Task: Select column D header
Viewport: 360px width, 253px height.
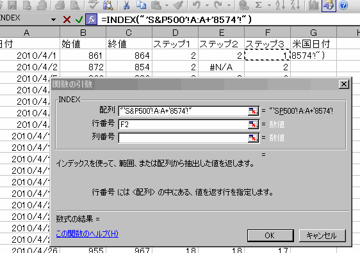Action: tap(175, 33)
